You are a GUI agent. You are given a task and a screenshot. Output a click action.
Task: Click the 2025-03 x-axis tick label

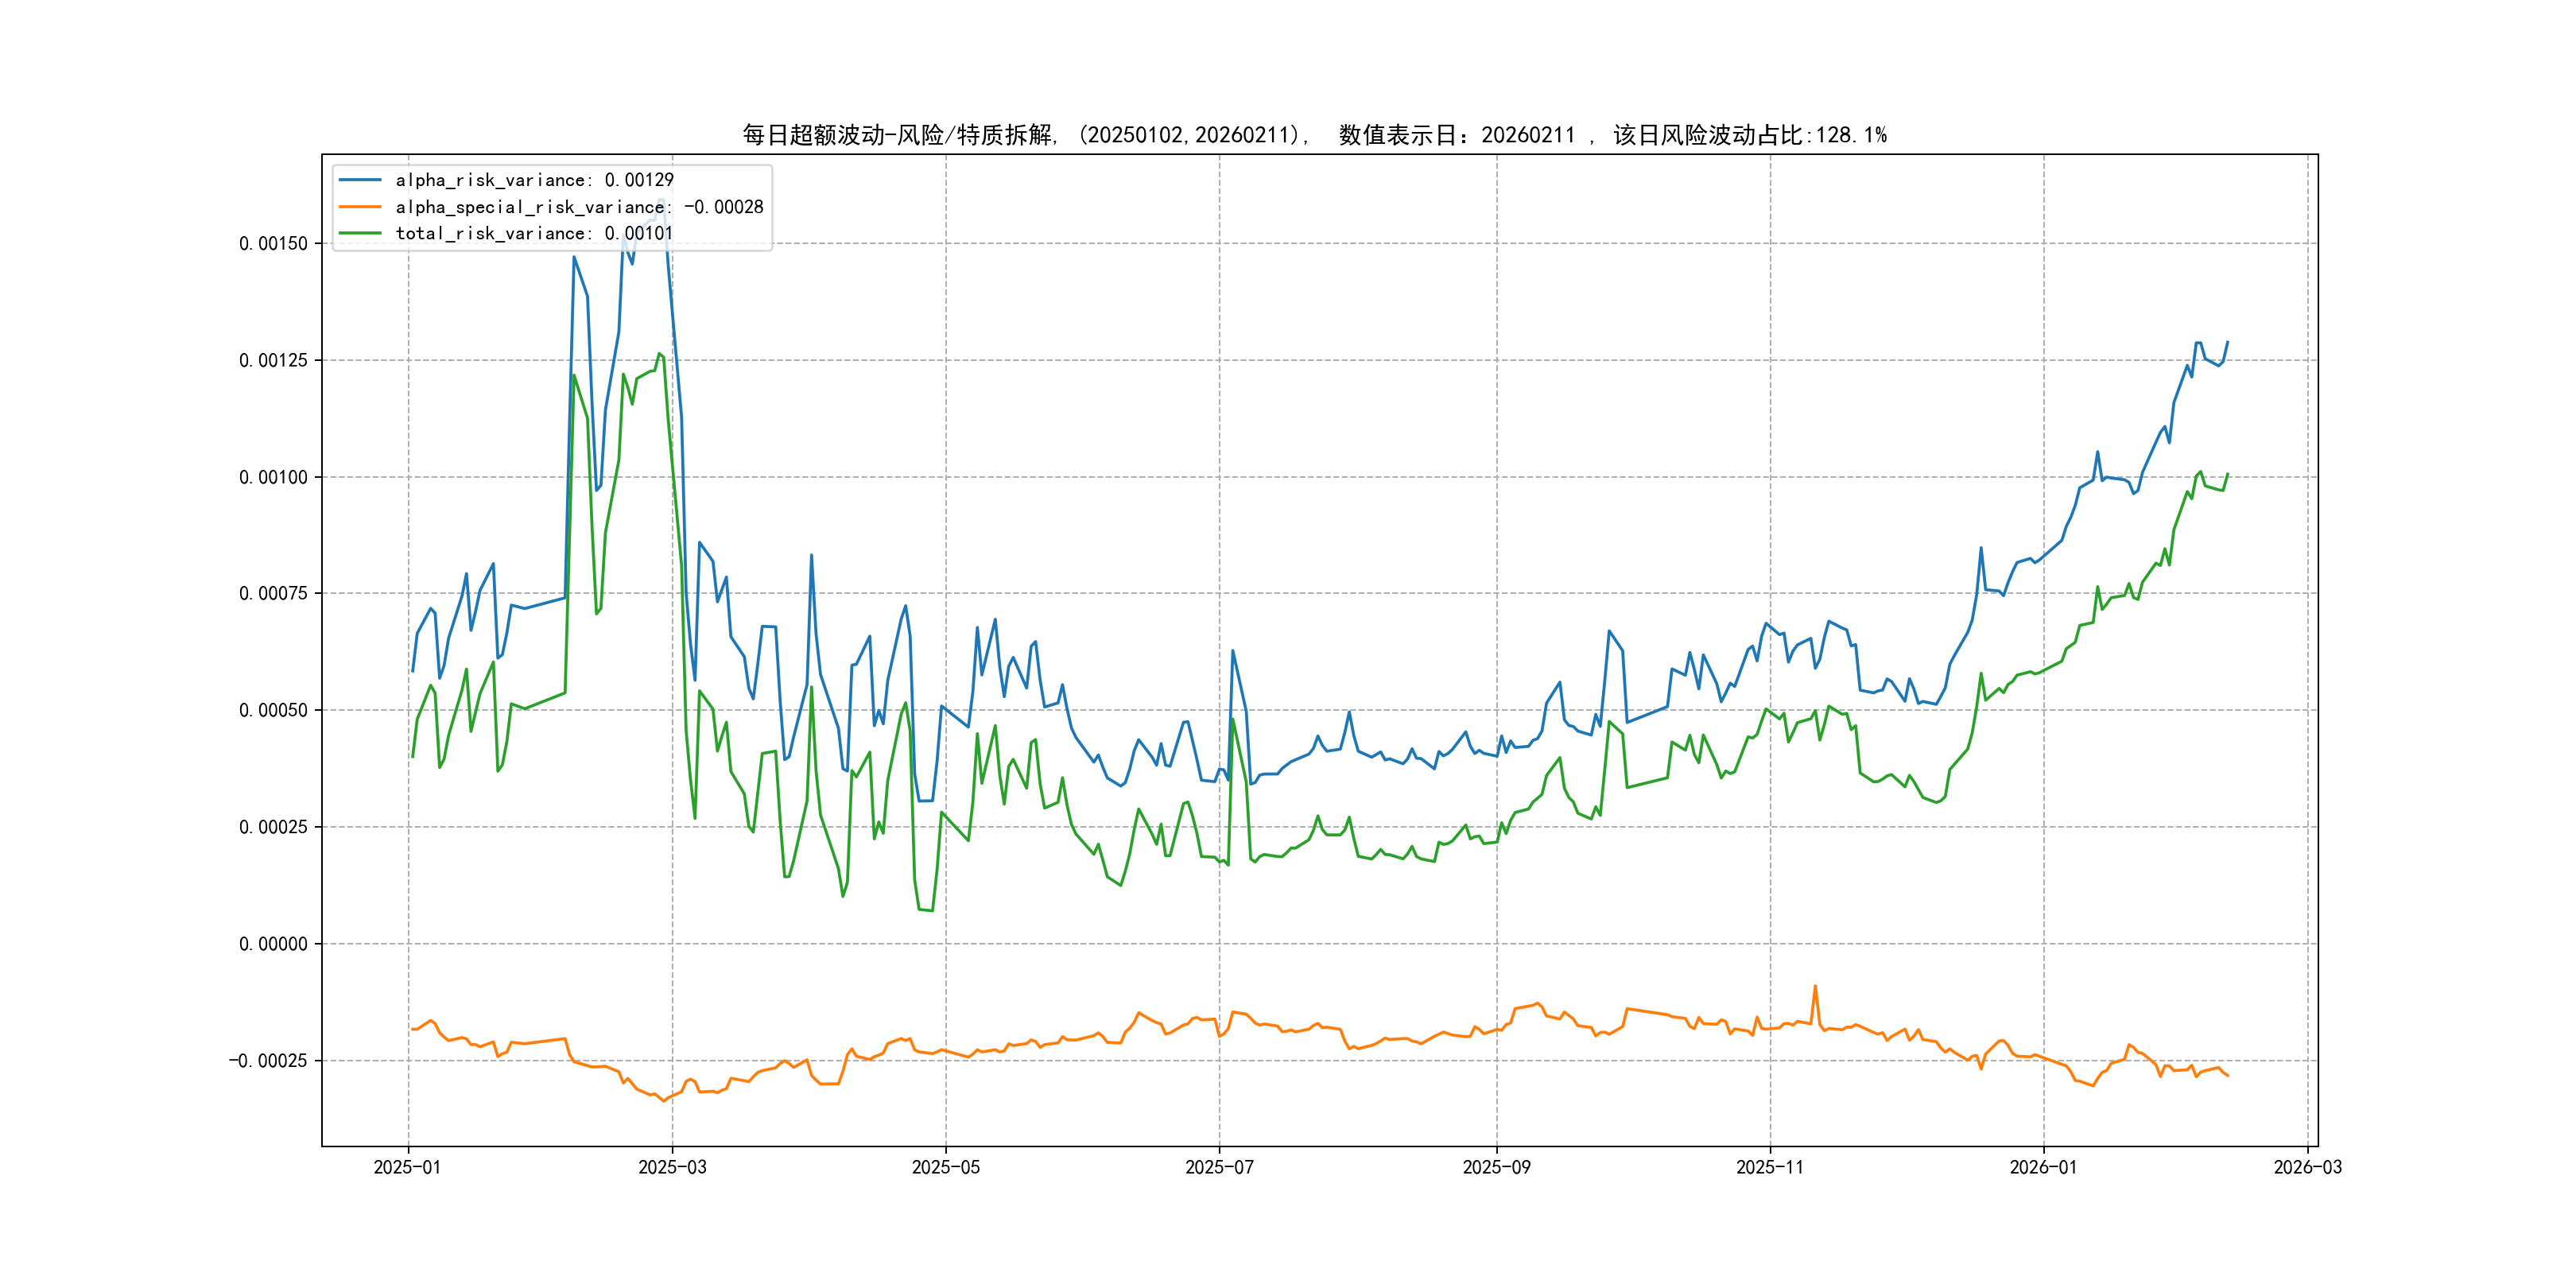672,1167
